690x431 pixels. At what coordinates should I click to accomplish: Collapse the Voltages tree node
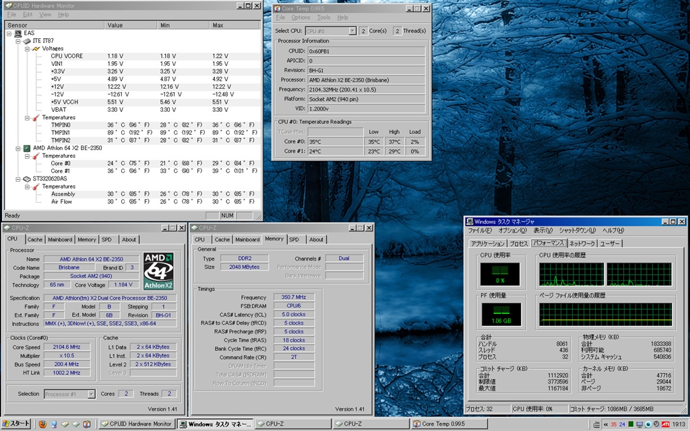point(27,48)
